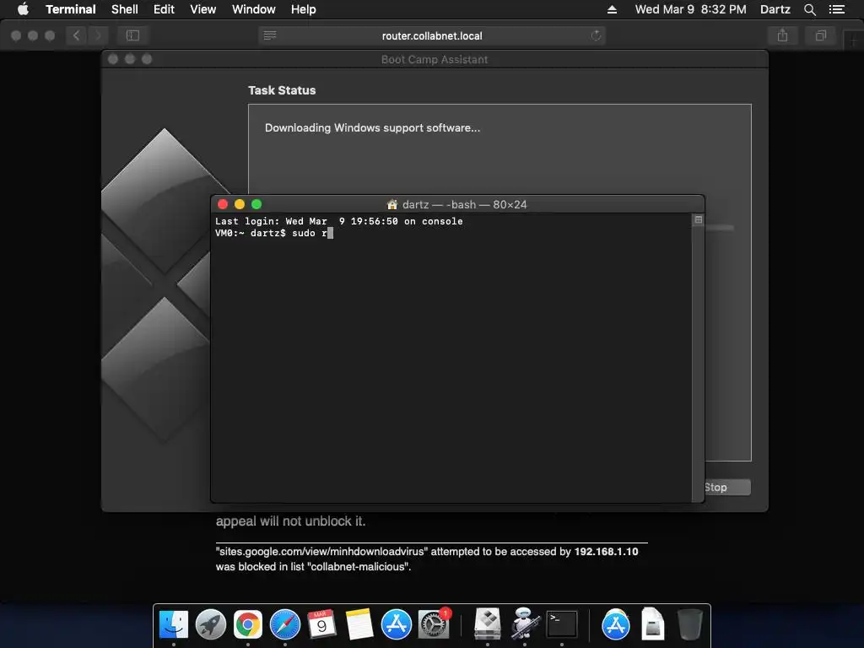Open the Applications folder in the Dock
The height and width of the screenshot is (648, 864).
point(615,624)
